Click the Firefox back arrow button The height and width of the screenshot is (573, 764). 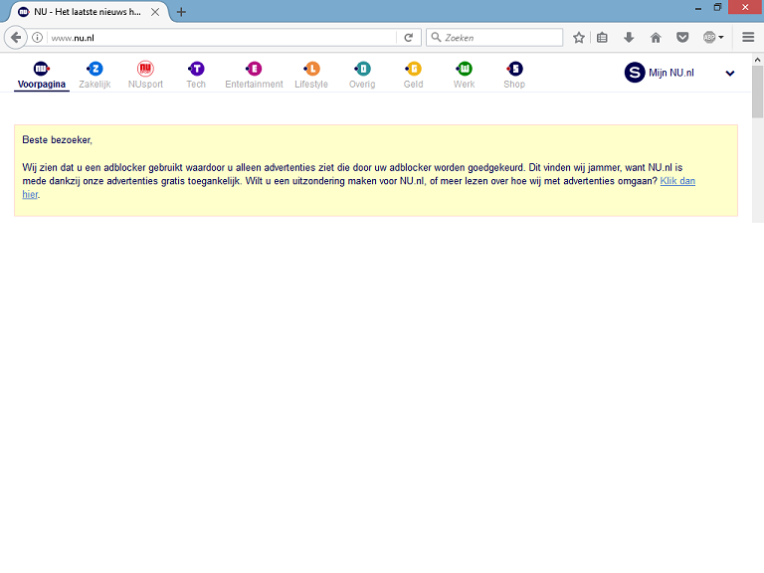click(x=16, y=38)
